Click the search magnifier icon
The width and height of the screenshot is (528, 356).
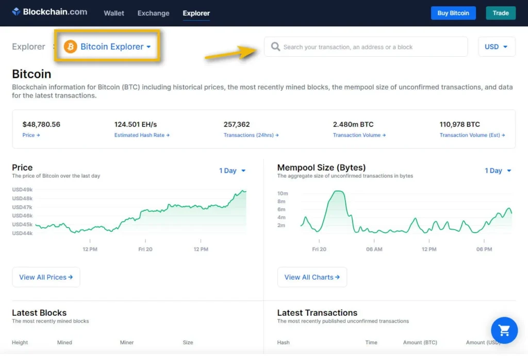275,46
